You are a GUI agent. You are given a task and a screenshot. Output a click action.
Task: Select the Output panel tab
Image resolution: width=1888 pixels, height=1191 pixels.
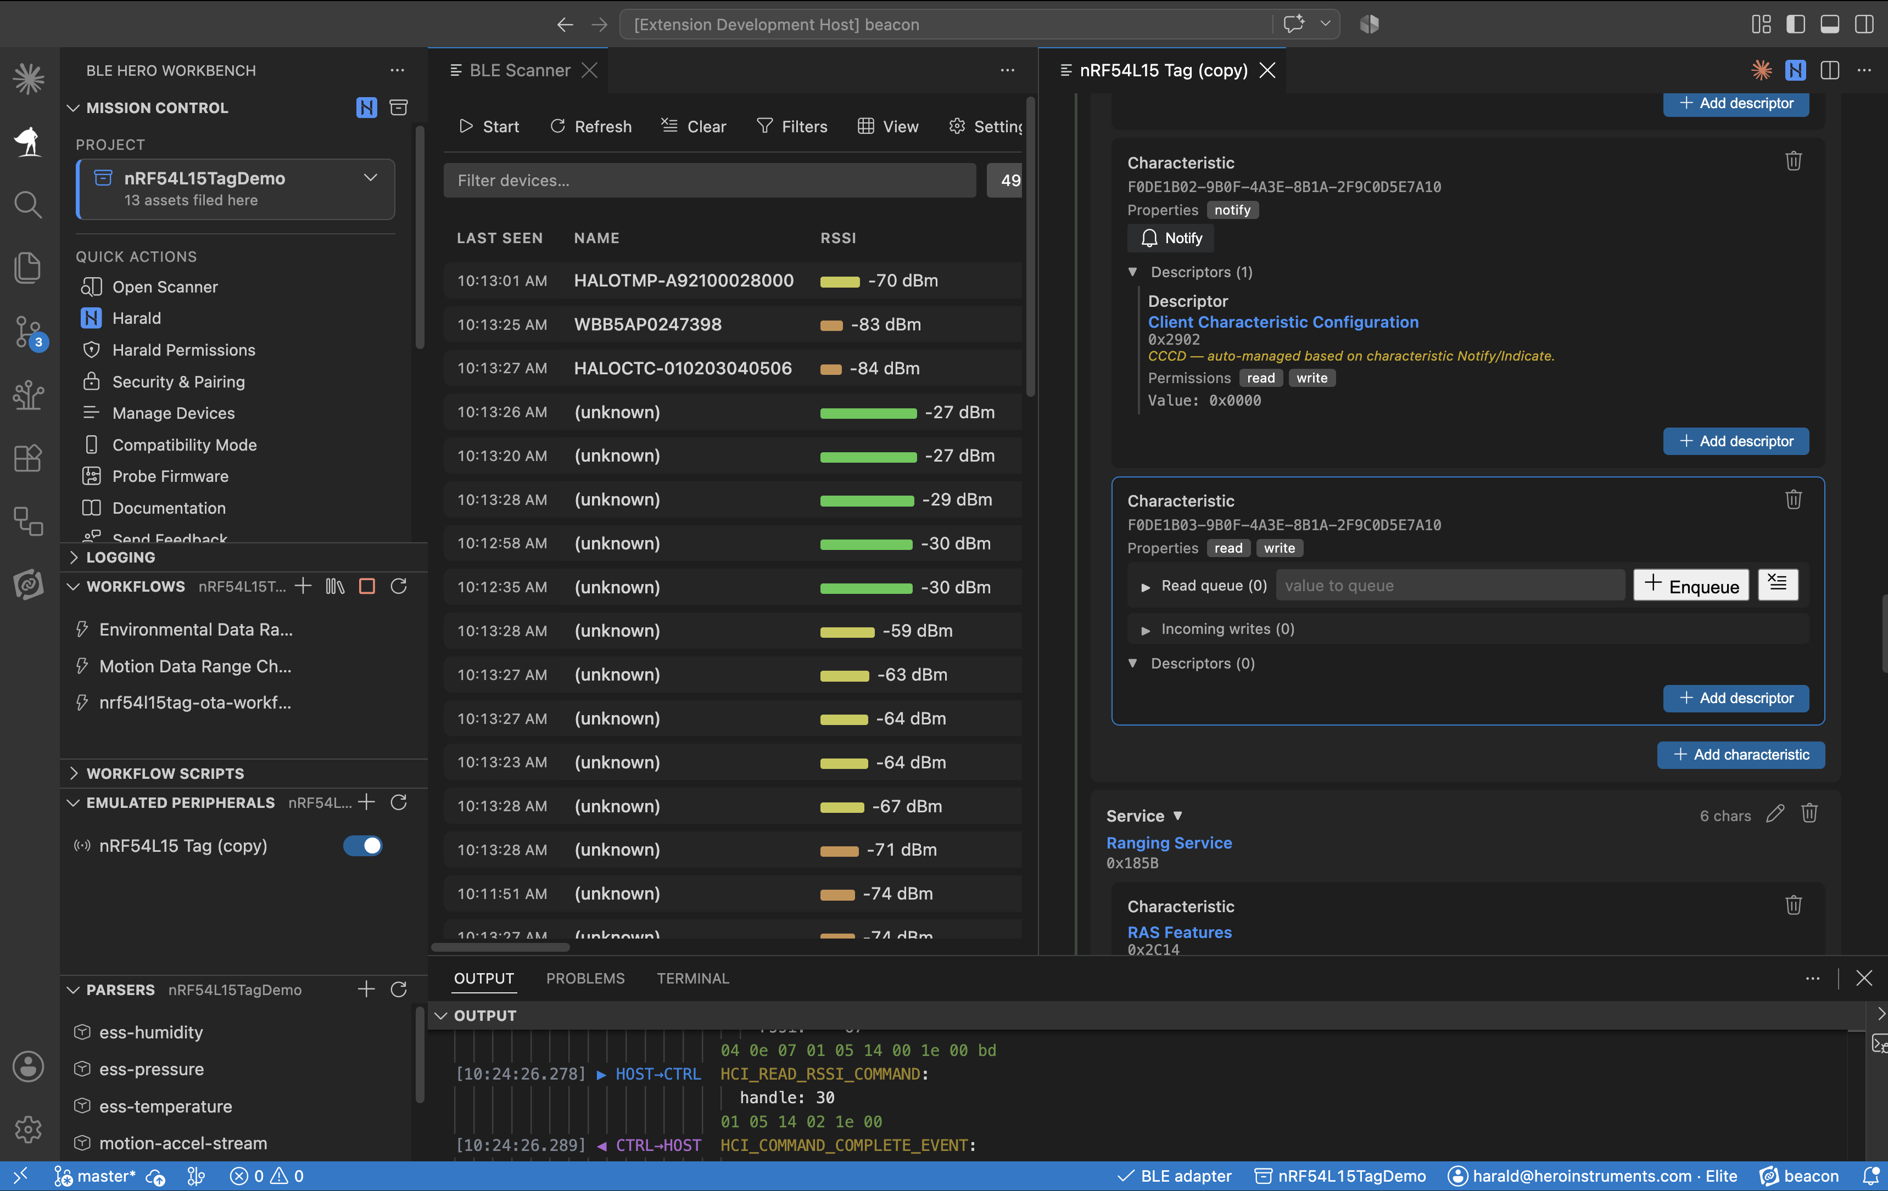pos(484,979)
